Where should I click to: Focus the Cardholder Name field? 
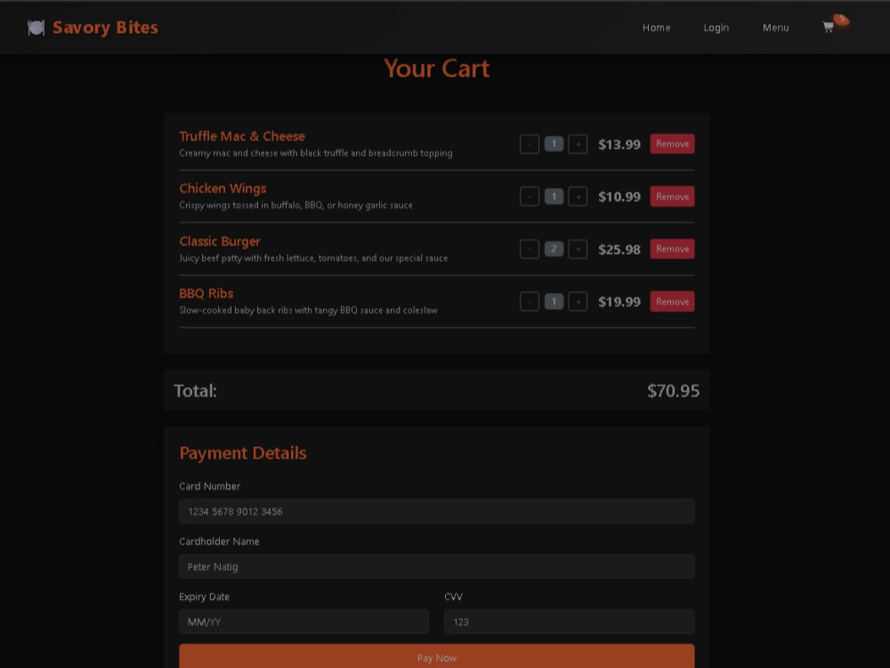click(x=436, y=566)
